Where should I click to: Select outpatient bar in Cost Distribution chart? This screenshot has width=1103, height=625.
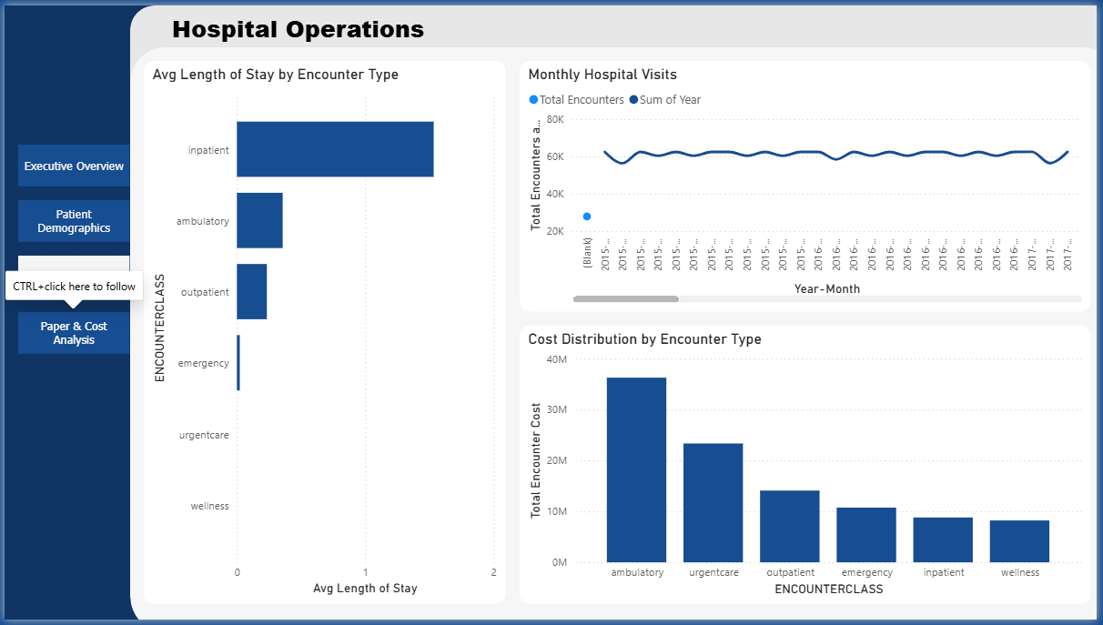(x=789, y=526)
